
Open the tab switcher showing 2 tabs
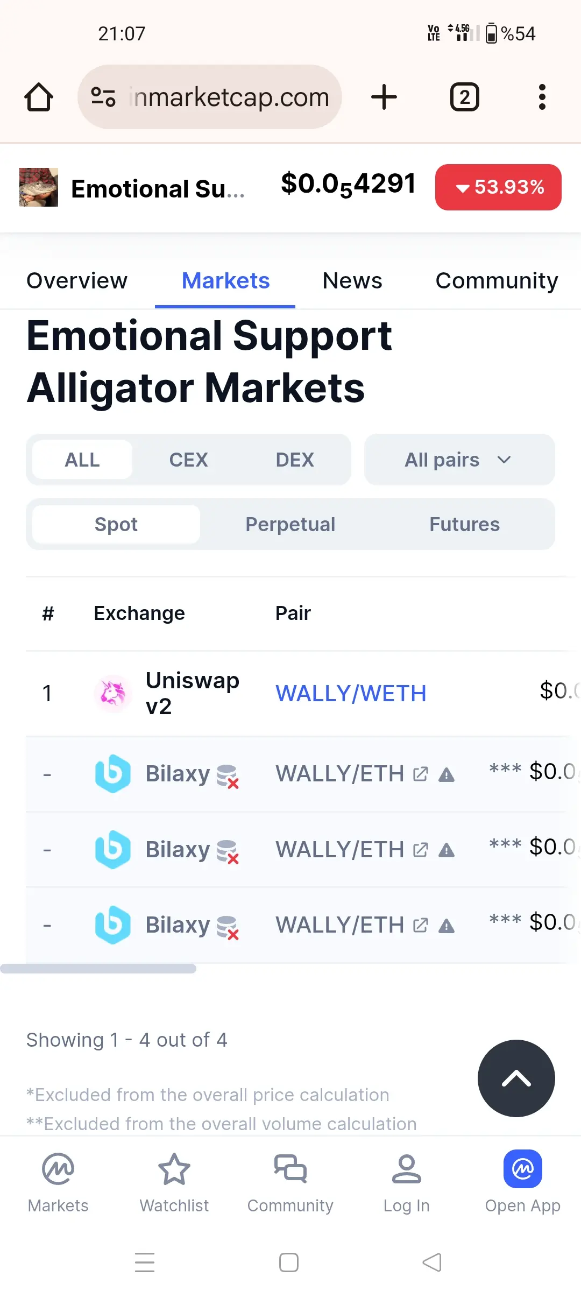[x=464, y=97]
